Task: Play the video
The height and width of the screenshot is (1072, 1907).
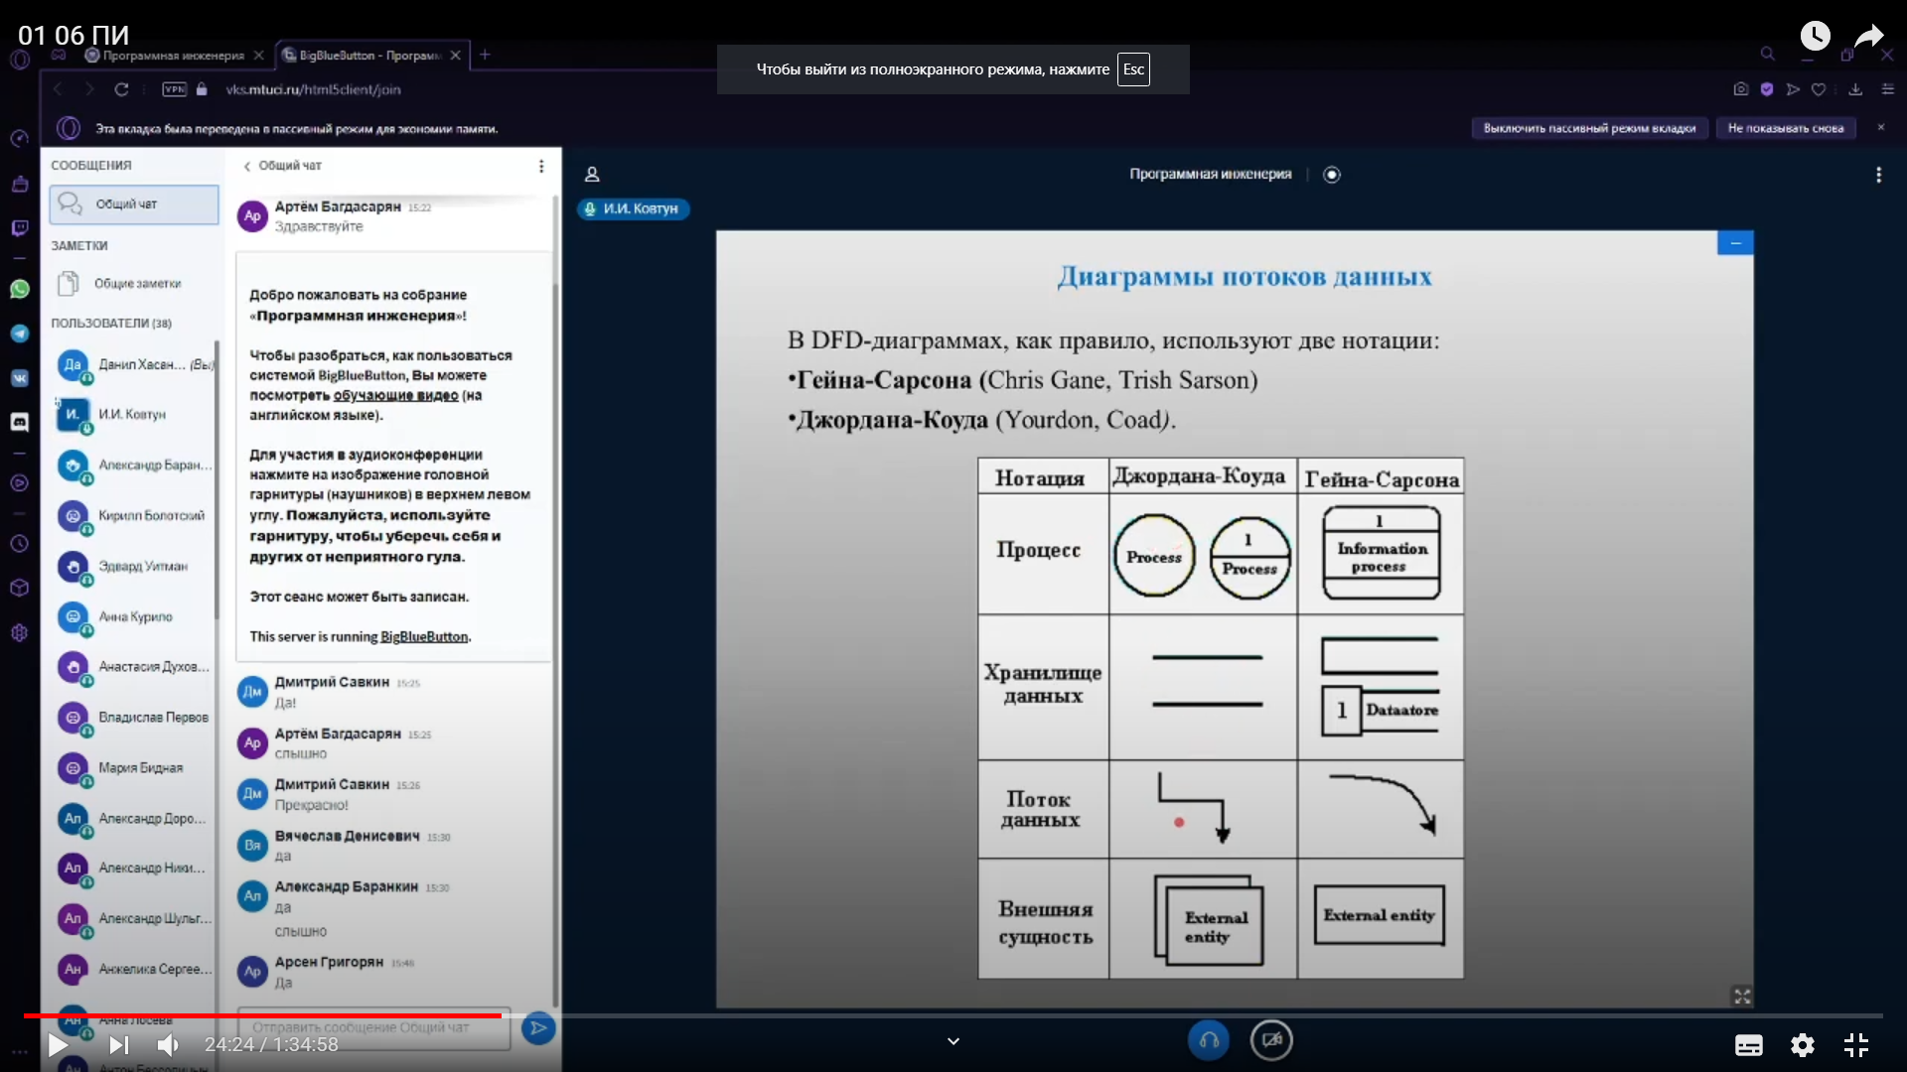Action: (58, 1045)
